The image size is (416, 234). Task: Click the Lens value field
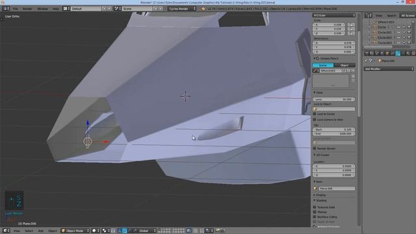tap(333, 99)
